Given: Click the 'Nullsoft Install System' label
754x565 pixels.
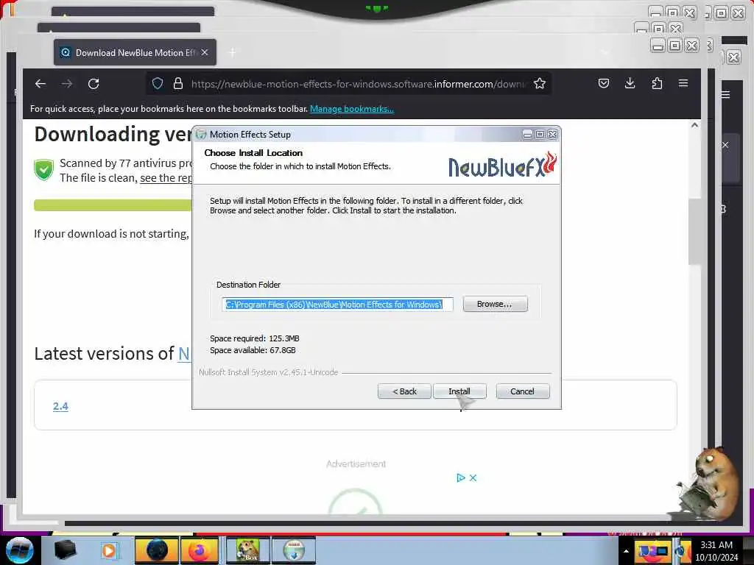Looking at the screenshot, I should click(x=268, y=372).
